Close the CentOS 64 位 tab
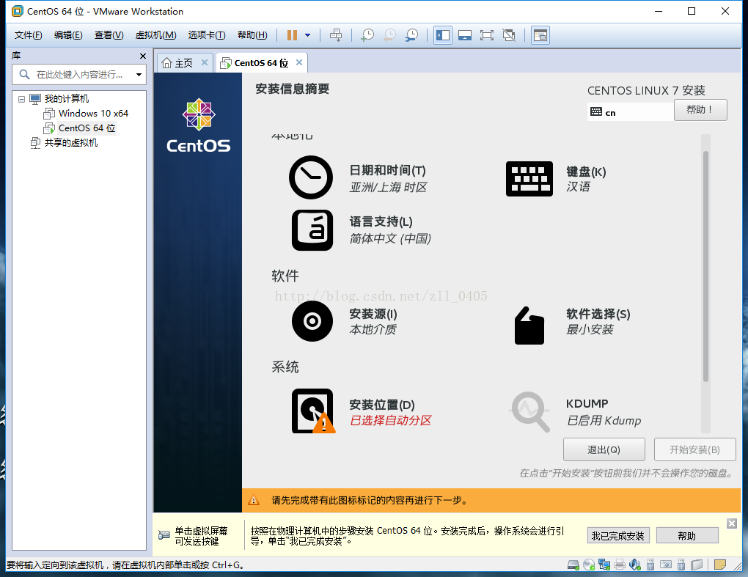 [x=299, y=62]
